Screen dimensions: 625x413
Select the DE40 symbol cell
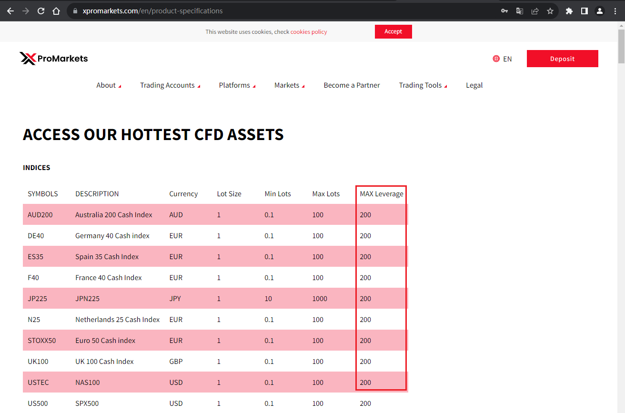point(36,236)
